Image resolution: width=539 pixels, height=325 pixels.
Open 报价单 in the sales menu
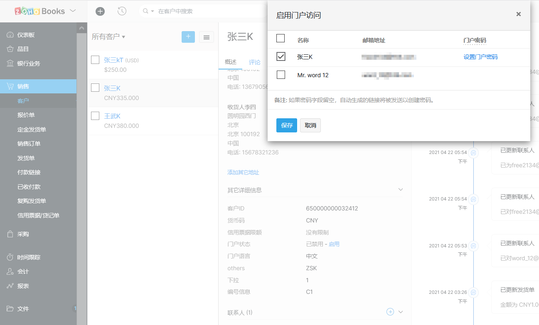pos(26,115)
